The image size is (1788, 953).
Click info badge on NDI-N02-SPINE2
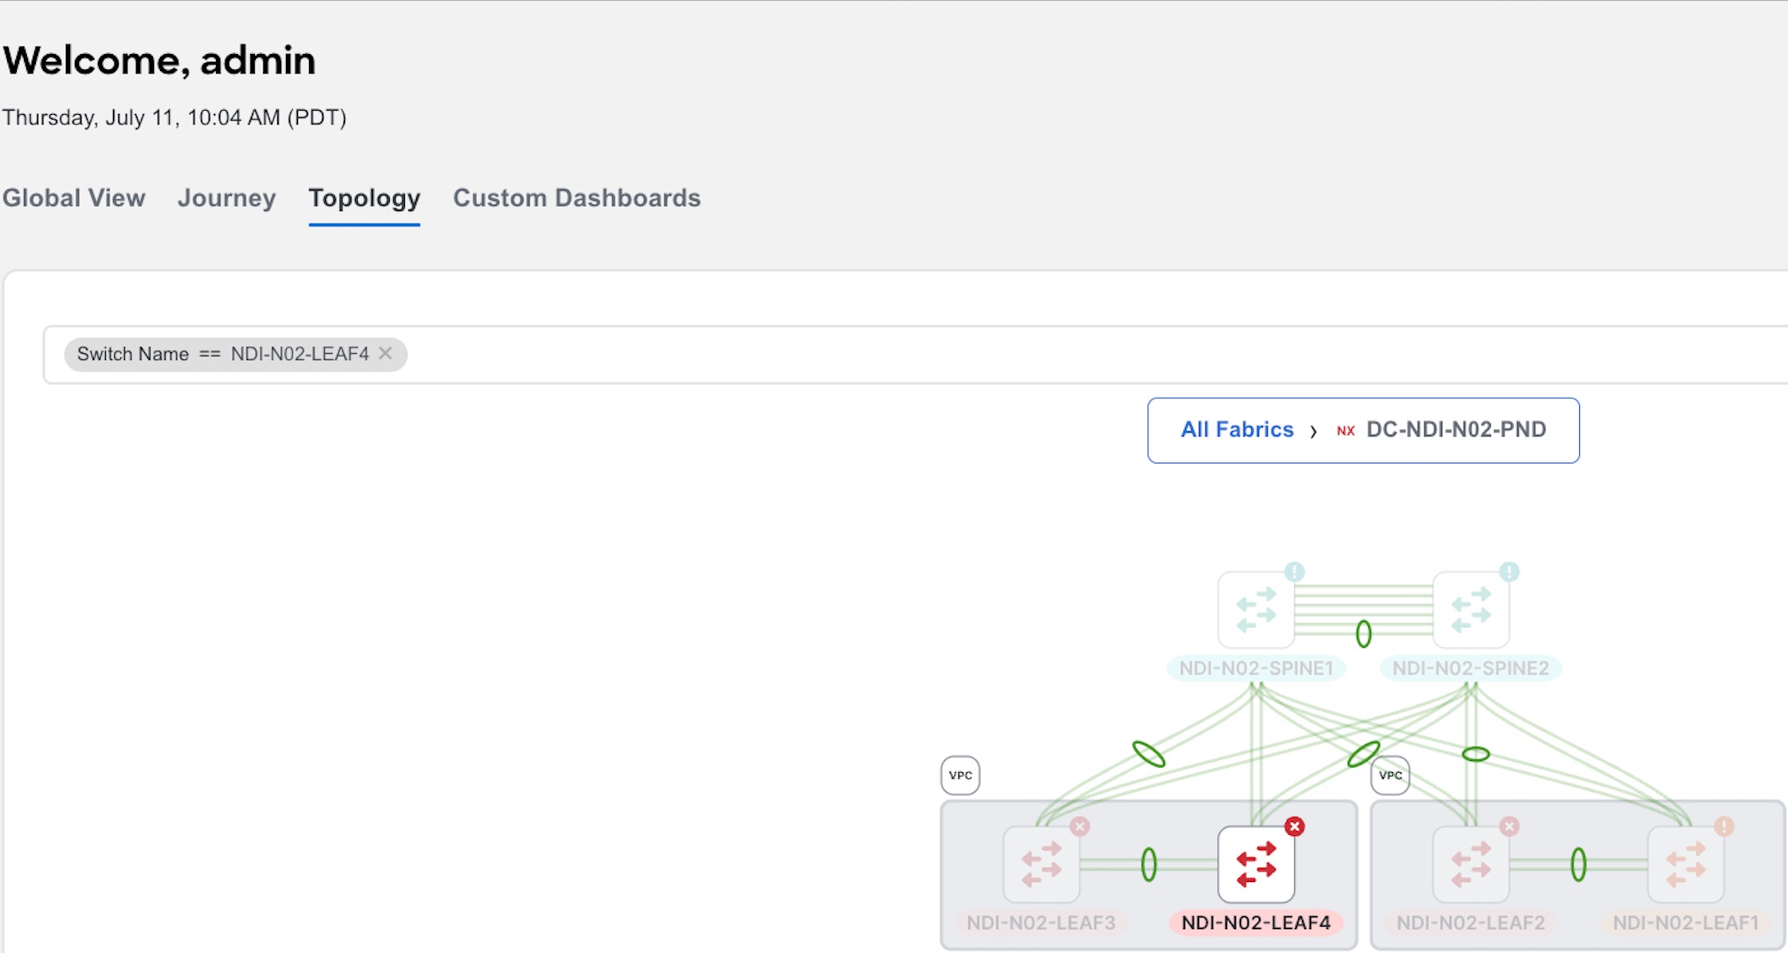tap(1509, 571)
